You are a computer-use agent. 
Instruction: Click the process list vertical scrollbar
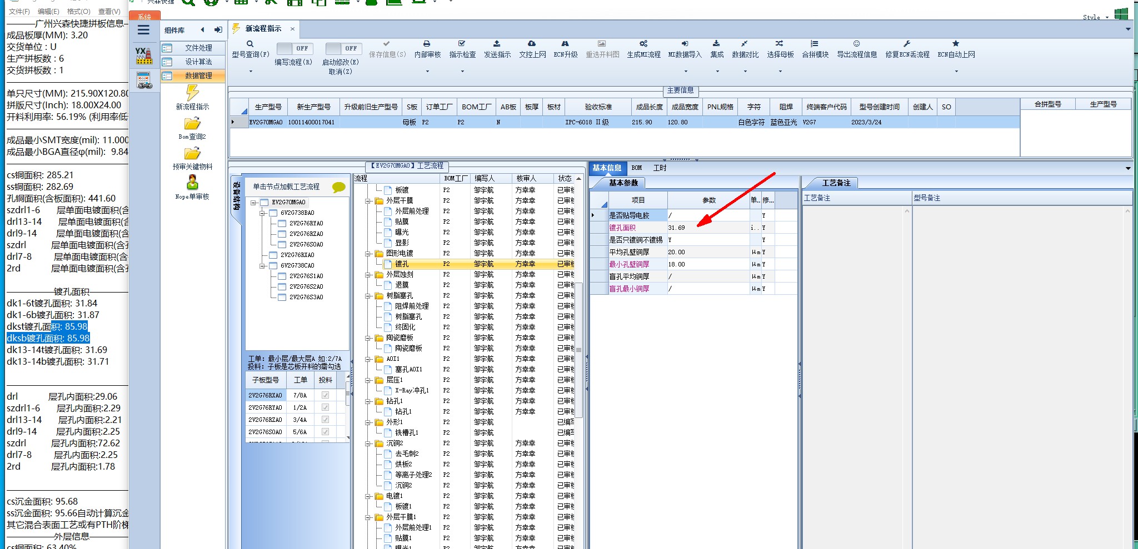click(578, 350)
